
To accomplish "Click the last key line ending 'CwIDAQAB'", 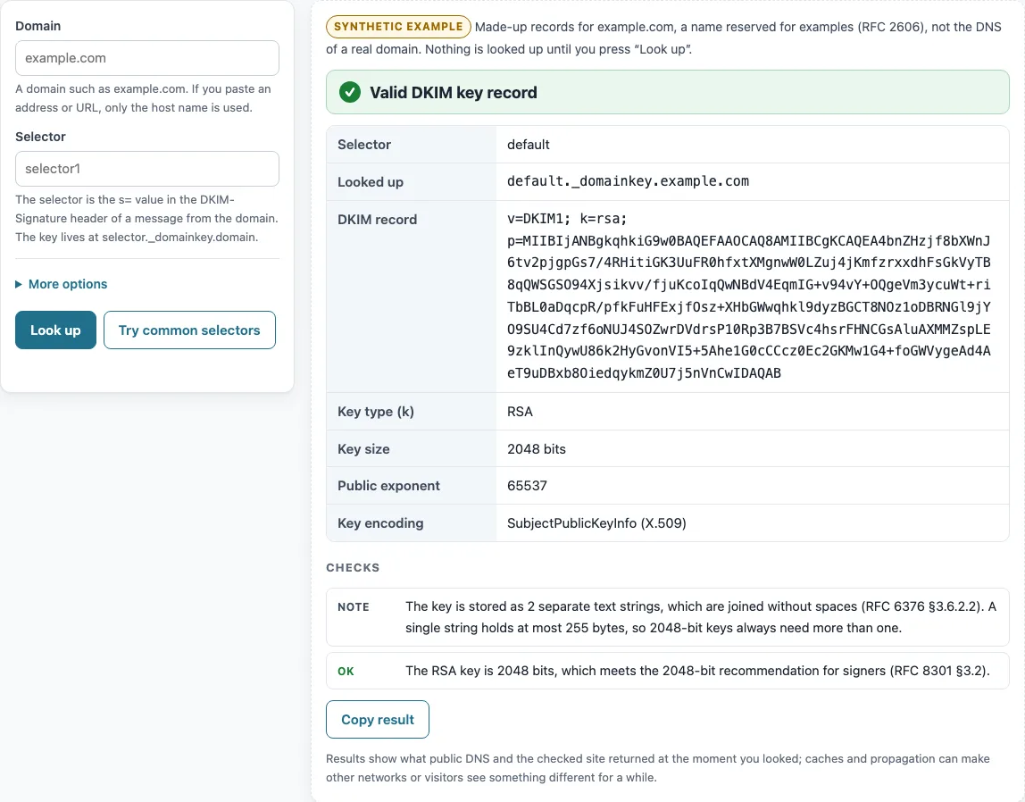I will [x=644, y=372].
